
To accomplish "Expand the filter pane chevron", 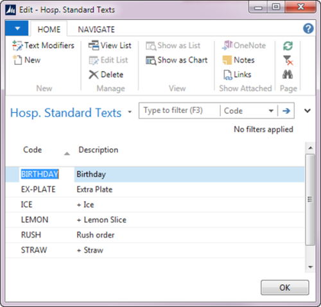I will pos(308,110).
